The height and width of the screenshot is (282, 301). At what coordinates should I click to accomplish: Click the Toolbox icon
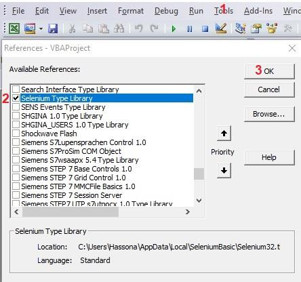coord(287,28)
